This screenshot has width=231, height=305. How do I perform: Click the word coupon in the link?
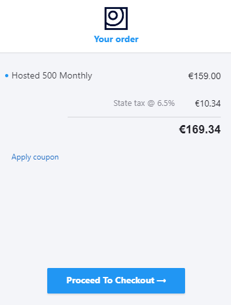pyautogui.click(x=46, y=158)
